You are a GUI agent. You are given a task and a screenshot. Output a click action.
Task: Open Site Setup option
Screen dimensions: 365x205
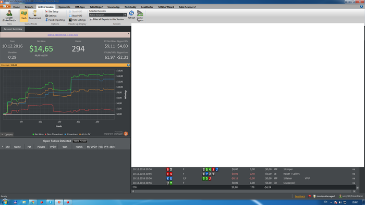pyautogui.click(x=52, y=11)
